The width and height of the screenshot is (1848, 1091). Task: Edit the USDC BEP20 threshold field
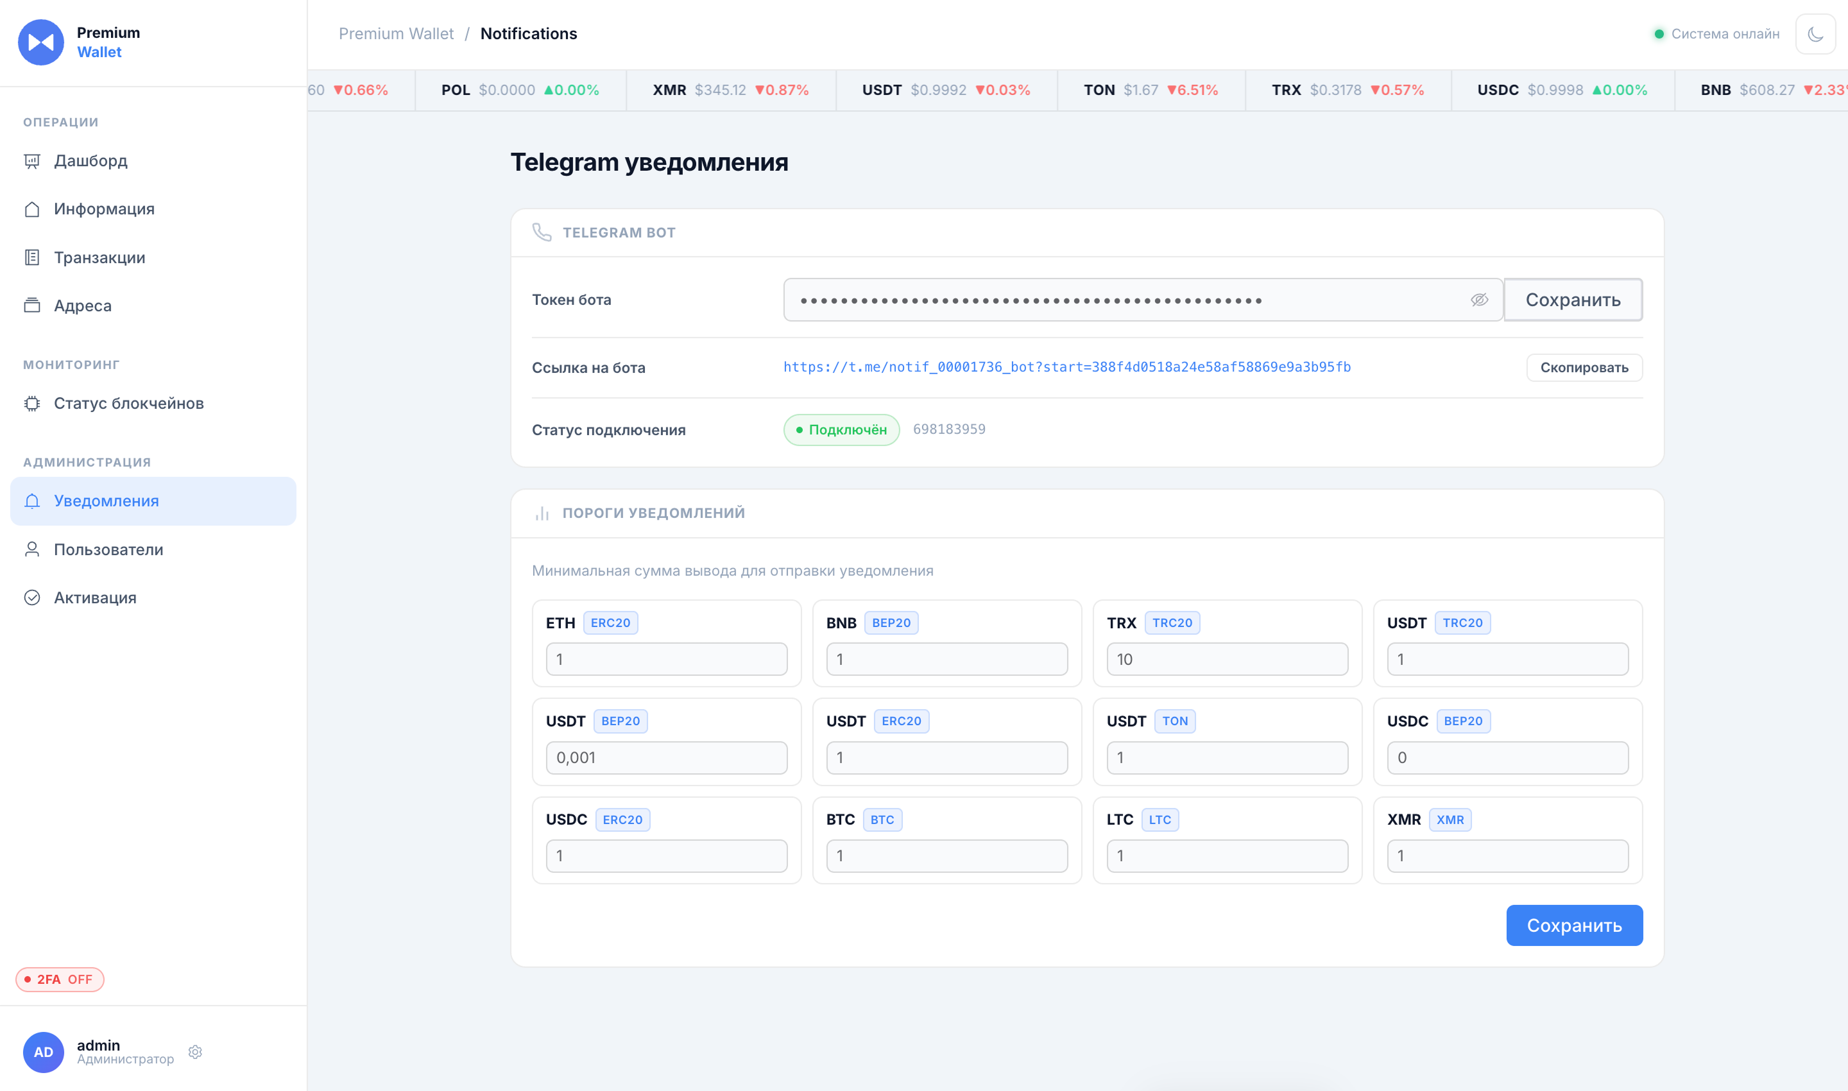pos(1507,758)
